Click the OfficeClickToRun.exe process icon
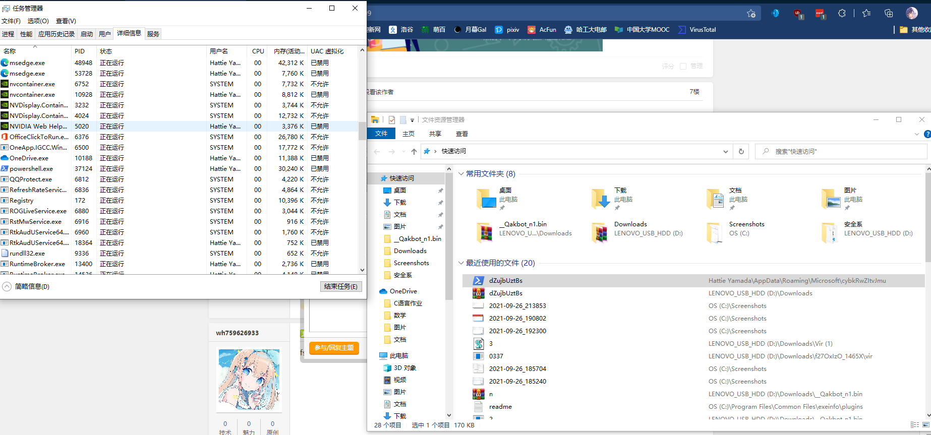931x435 pixels. tap(5, 137)
